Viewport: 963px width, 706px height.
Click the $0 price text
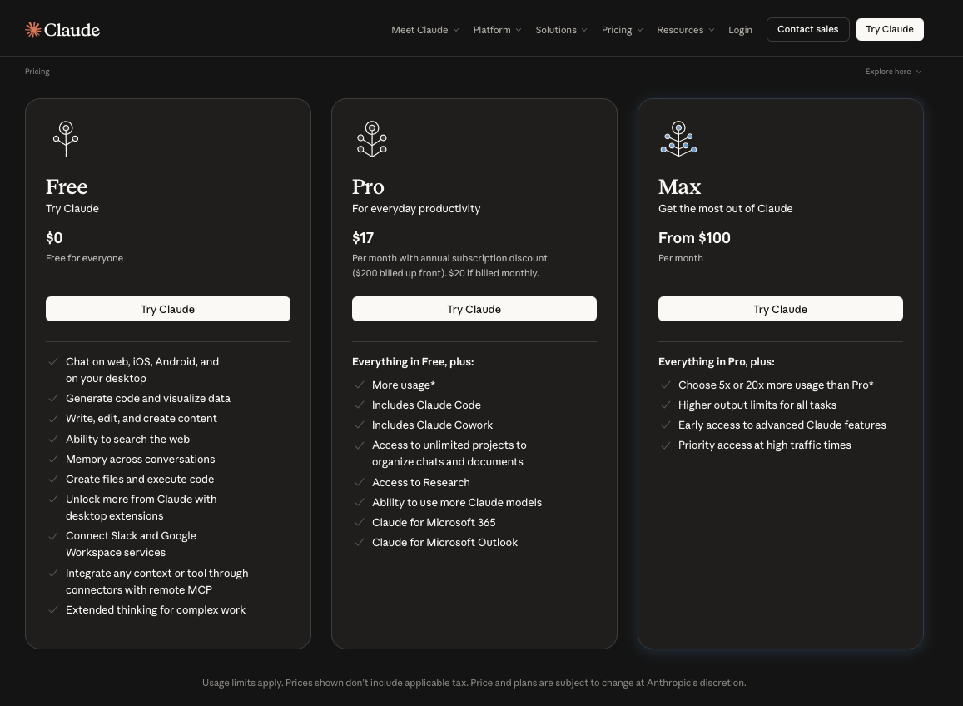point(54,238)
